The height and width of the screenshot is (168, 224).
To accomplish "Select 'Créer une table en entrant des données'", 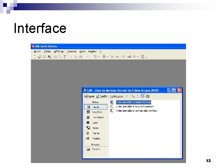I will point(137,111).
